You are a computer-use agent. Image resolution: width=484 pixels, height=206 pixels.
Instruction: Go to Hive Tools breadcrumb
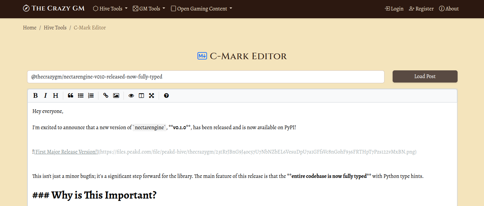[x=55, y=28]
